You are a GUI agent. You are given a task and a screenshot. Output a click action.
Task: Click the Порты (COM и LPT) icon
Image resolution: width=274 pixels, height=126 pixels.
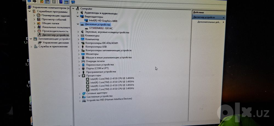tap(83, 68)
